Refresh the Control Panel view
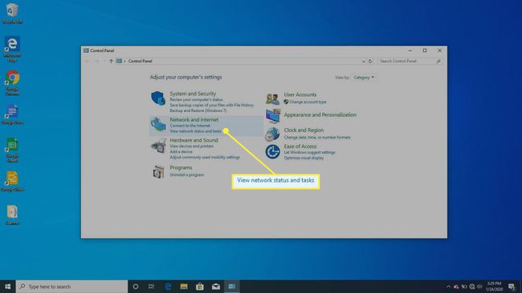 [x=370, y=61]
